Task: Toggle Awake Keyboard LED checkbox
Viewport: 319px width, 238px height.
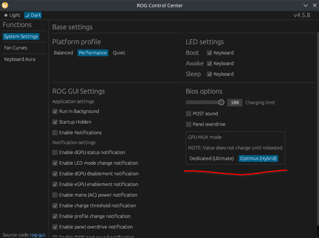Action: coord(209,63)
